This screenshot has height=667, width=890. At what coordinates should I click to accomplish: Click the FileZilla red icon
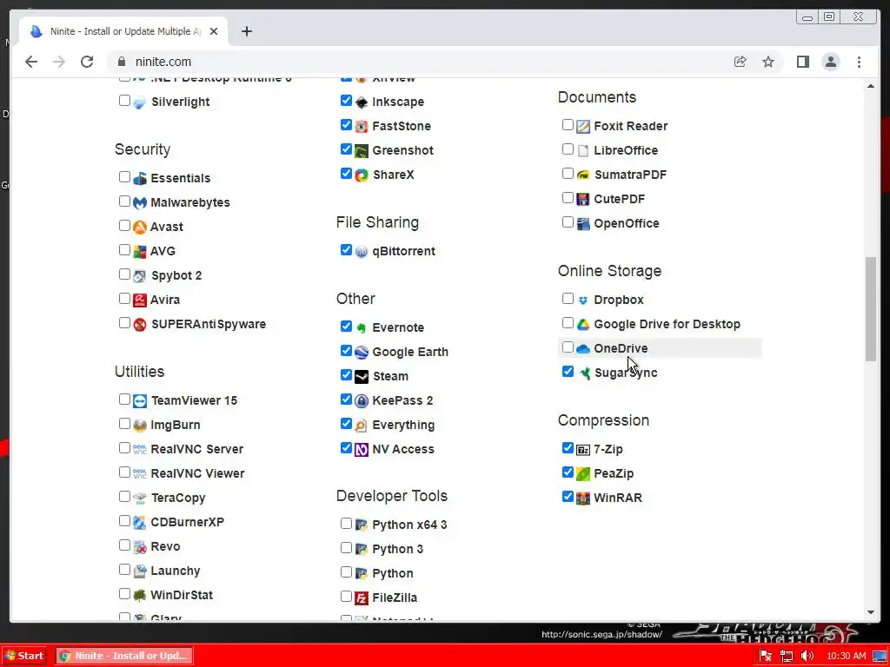pos(361,598)
